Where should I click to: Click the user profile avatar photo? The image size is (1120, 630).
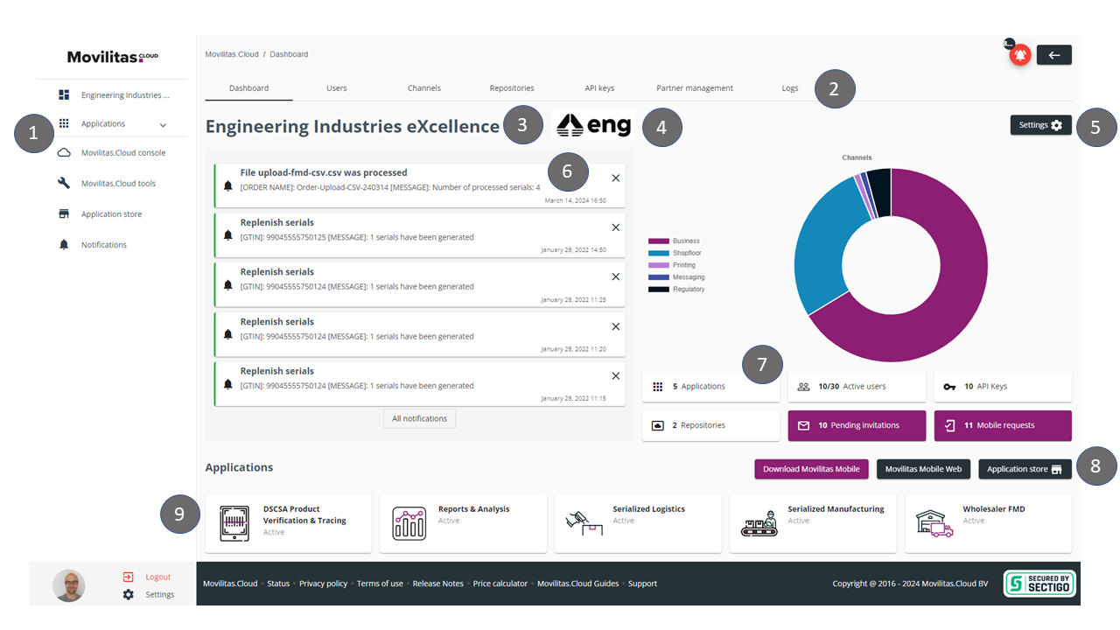point(69,585)
